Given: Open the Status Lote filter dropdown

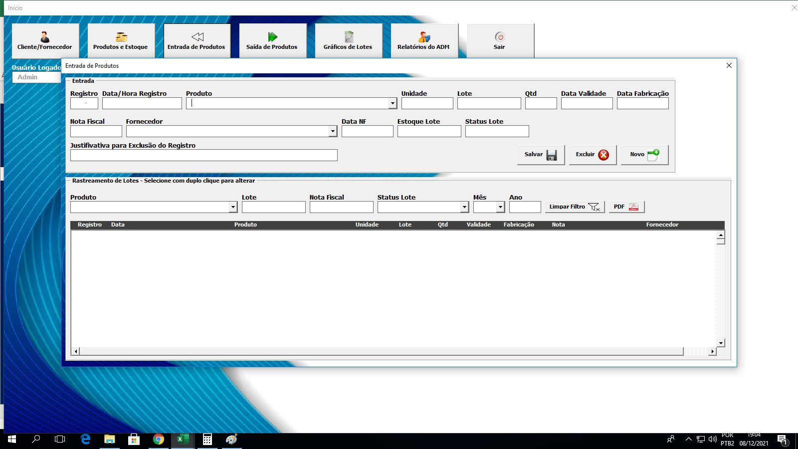Looking at the screenshot, I should coord(464,207).
